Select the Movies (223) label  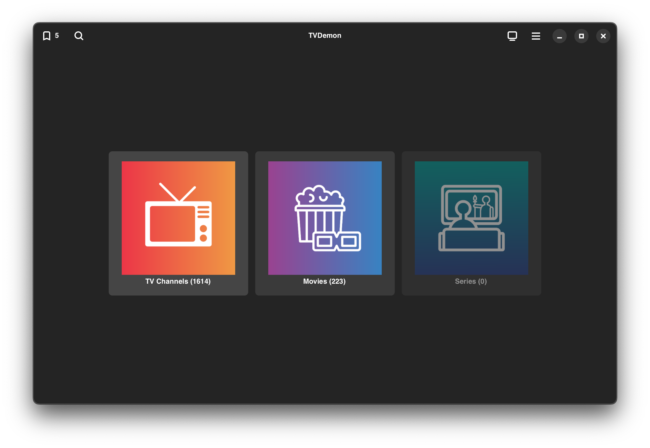[324, 281]
